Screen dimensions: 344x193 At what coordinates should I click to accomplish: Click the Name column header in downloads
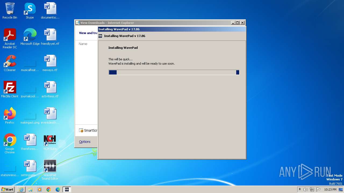coord(83,44)
